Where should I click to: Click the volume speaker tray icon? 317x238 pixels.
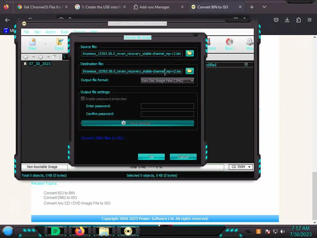(283, 231)
